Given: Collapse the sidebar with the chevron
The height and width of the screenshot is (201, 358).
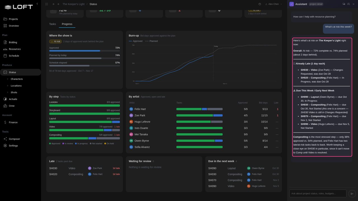Looking at the screenshot, I should pyautogui.click(x=37, y=4).
